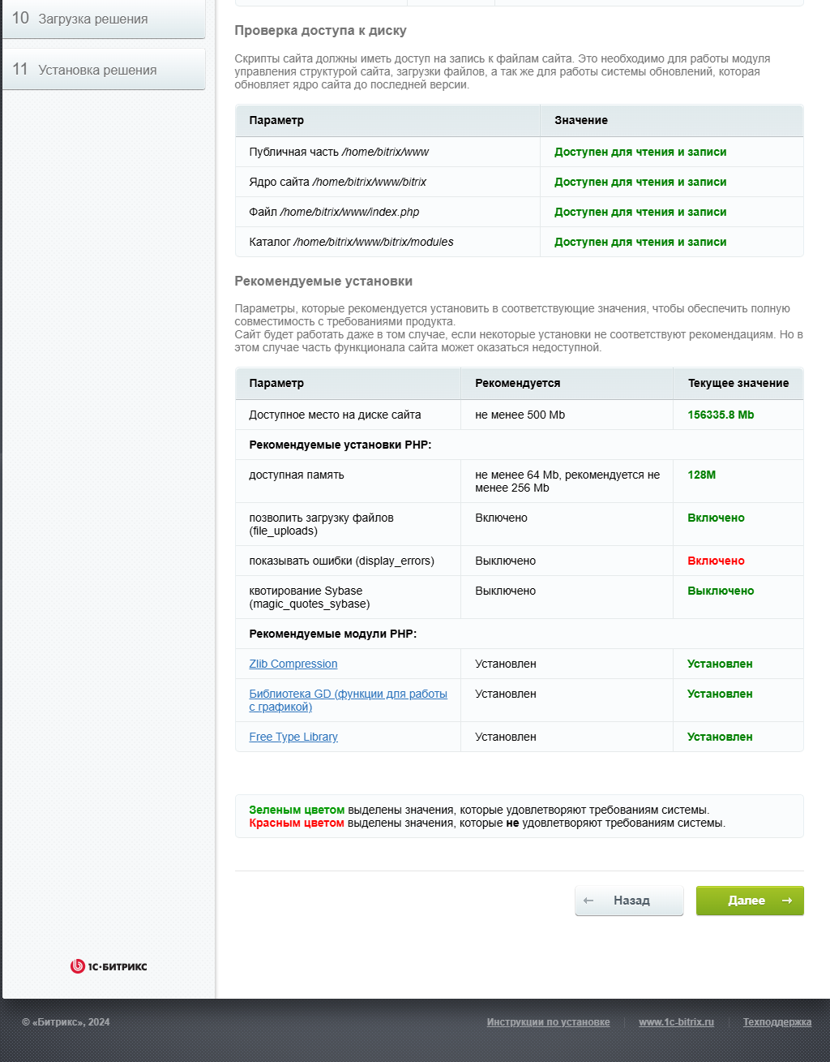Click the 128M available memory value
Image resolution: width=830 pixels, height=1062 pixels.
701,475
